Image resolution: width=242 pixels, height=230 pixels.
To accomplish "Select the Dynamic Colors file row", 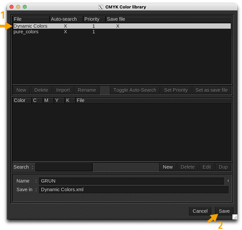I will tap(122, 26).
